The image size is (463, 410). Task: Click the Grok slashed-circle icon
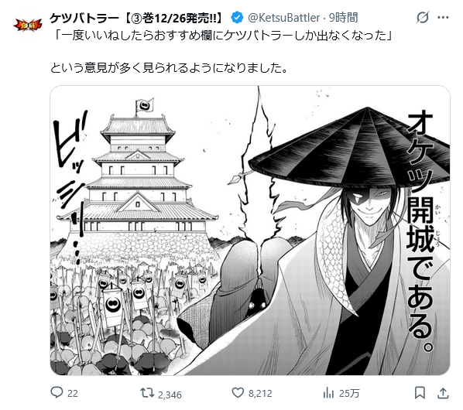pos(423,17)
